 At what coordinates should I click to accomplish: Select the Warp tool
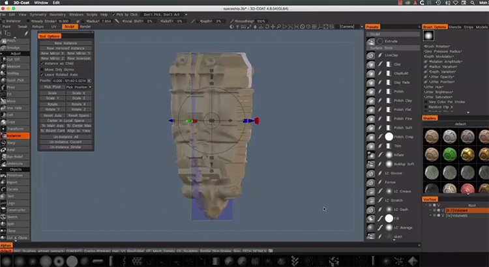pyautogui.click(x=14, y=143)
